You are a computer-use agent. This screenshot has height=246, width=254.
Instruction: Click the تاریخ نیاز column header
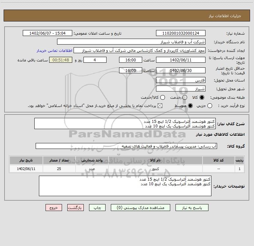point(26,160)
